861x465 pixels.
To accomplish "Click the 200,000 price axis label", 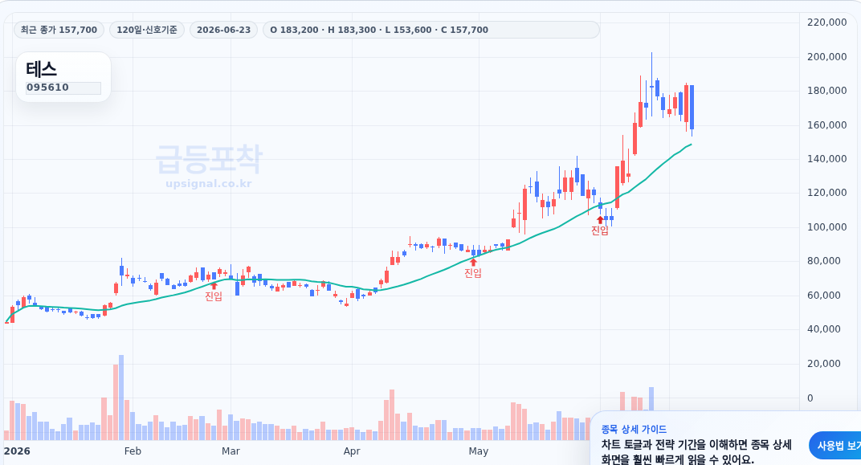I will pyautogui.click(x=827, y=56).
